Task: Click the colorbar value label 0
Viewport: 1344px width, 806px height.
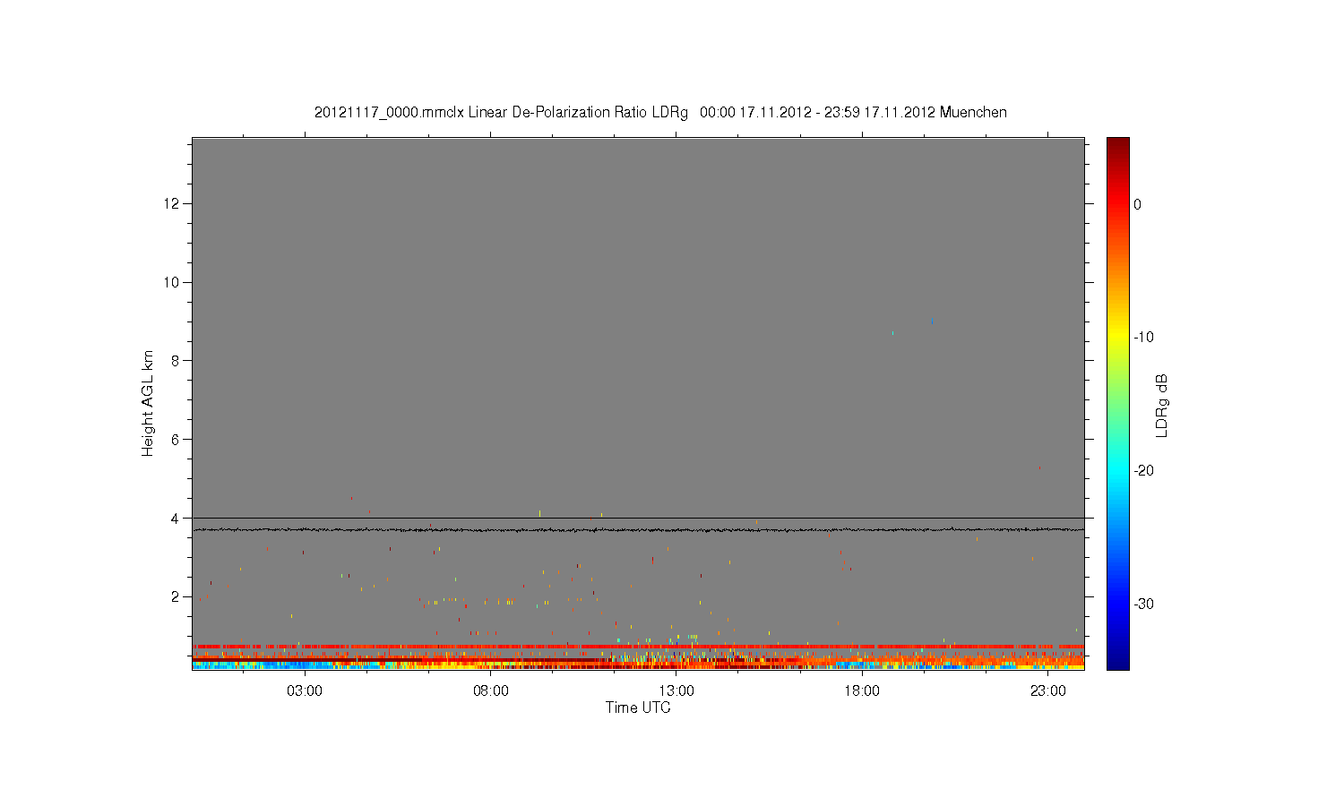Action: [1138, 204]
